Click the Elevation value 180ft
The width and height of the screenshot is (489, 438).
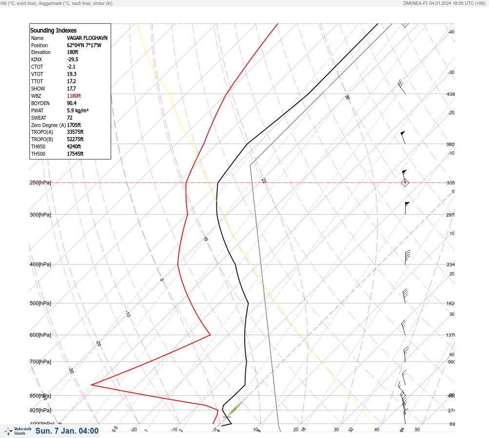click(x=72, y=52)
